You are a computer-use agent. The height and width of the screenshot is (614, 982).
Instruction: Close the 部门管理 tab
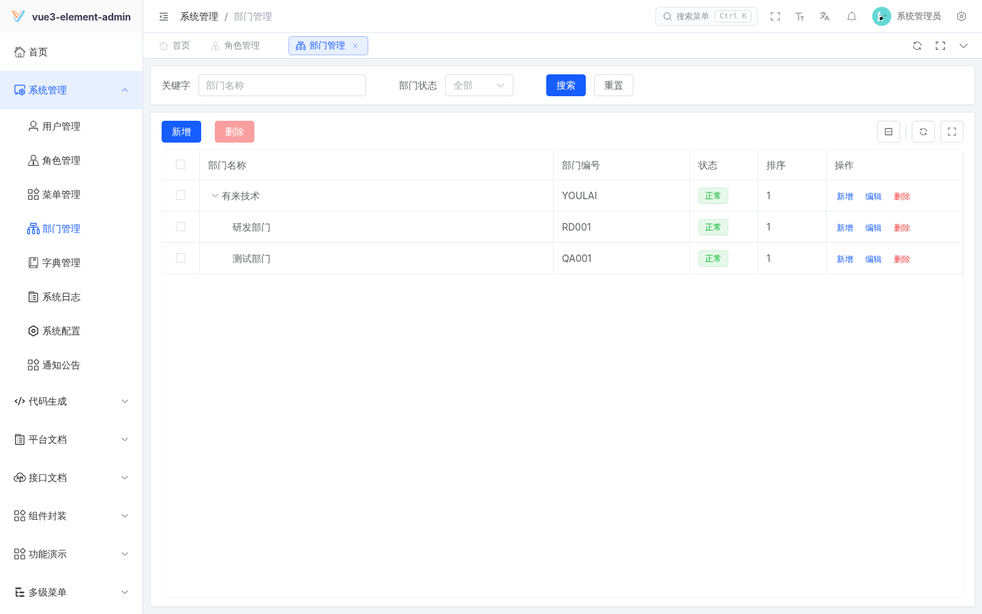tap(355, 46)
